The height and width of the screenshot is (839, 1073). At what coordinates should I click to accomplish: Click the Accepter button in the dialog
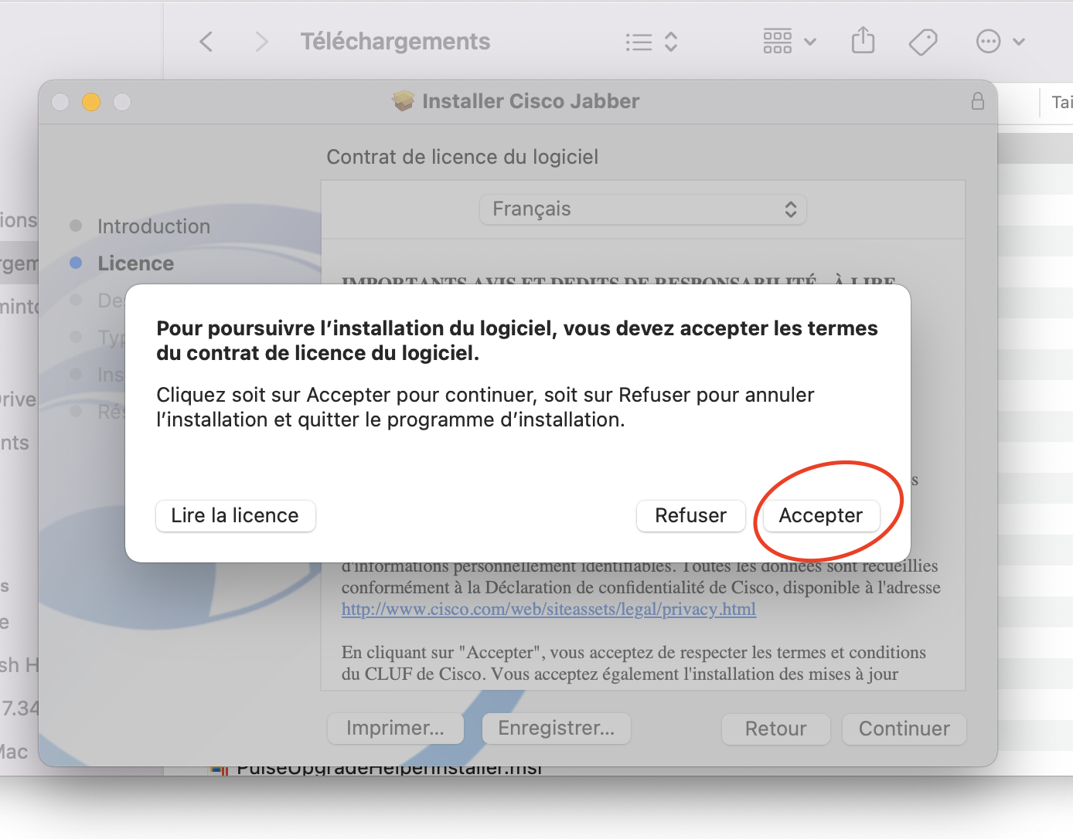click(820, 515)
